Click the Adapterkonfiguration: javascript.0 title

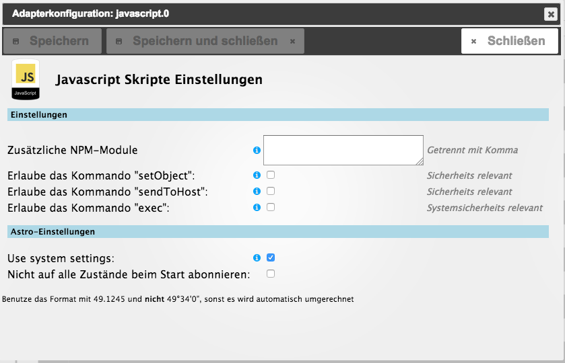[90, 13]
